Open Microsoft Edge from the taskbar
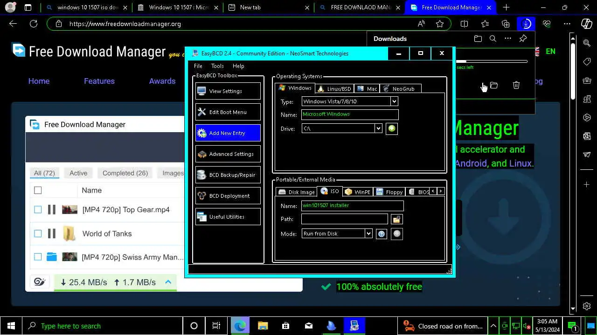 (x=240, y=326)
